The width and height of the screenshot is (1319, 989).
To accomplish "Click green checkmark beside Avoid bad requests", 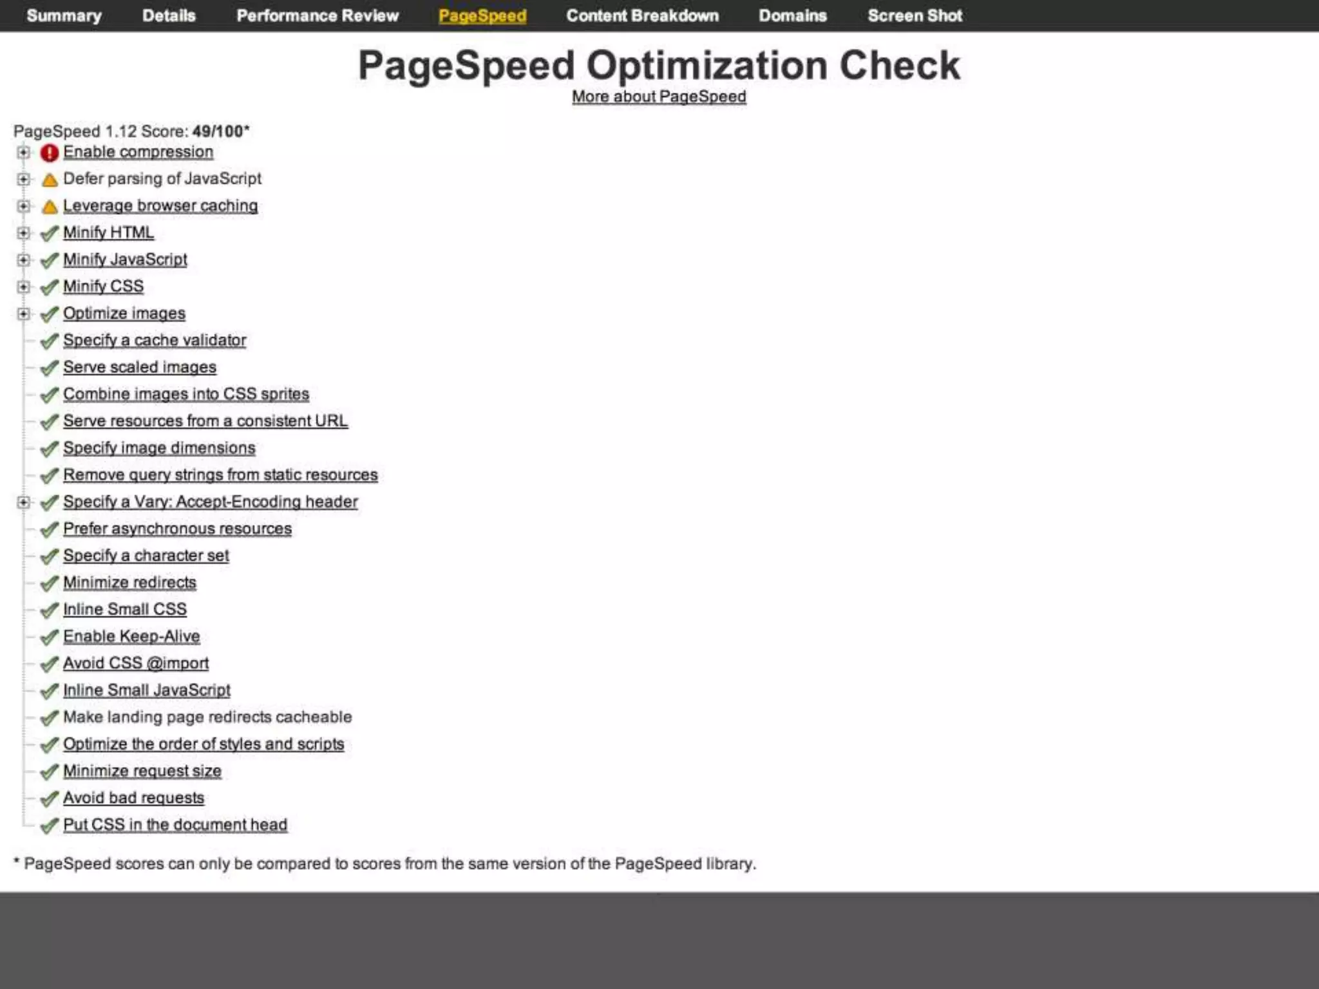I will coord(50,799).
